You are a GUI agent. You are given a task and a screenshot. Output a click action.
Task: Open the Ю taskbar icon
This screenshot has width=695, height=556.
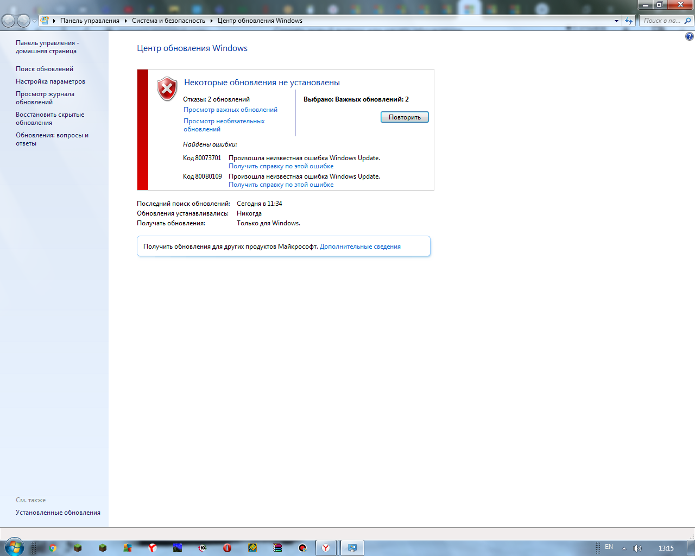[203, 548]
